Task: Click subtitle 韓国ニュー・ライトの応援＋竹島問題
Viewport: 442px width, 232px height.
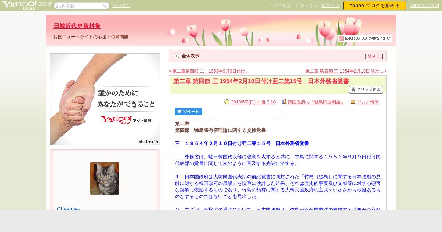Action: coord(91,37)
